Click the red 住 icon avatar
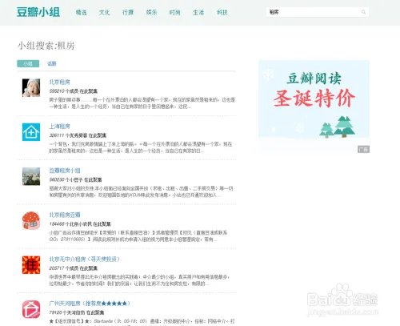This screenshot has height=326, width=400. tap(31, 265)
